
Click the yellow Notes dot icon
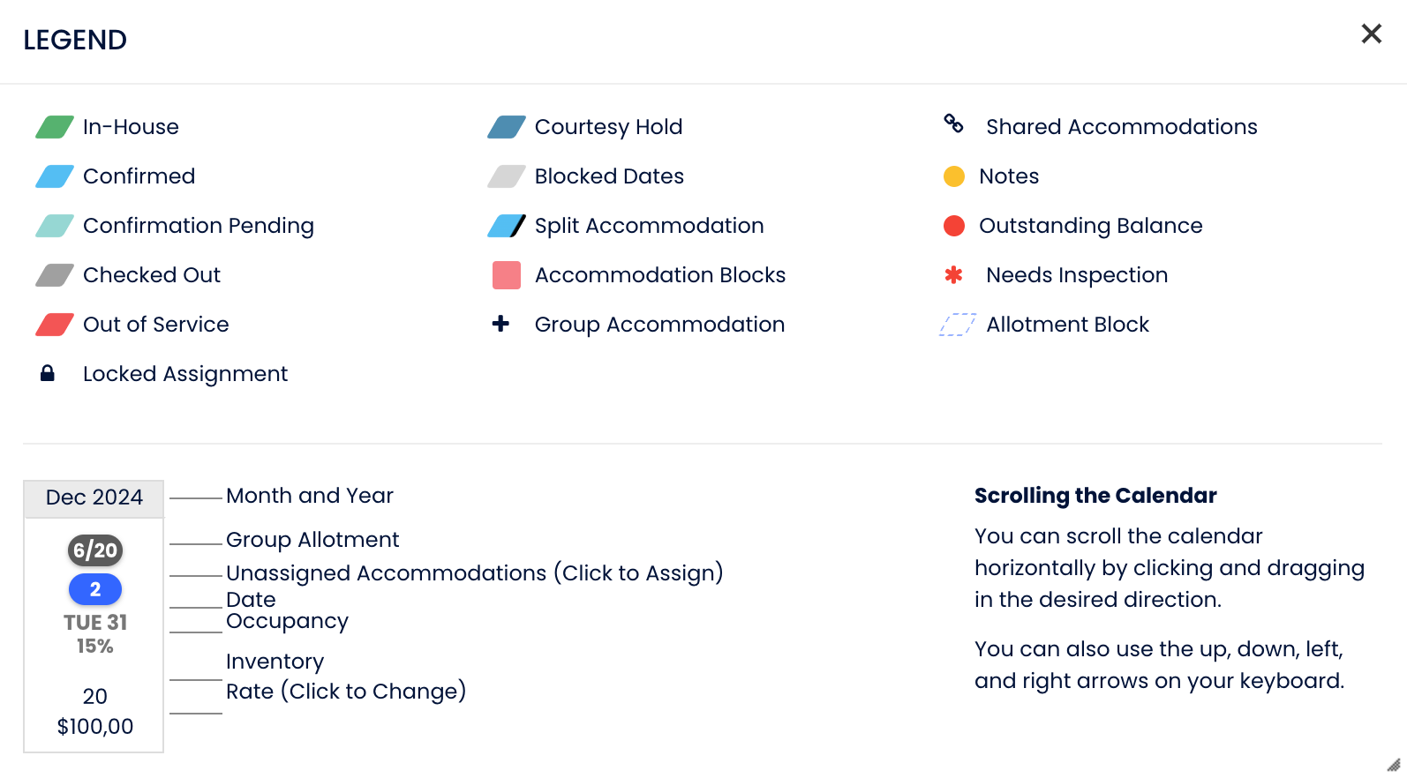pos(954,176)
